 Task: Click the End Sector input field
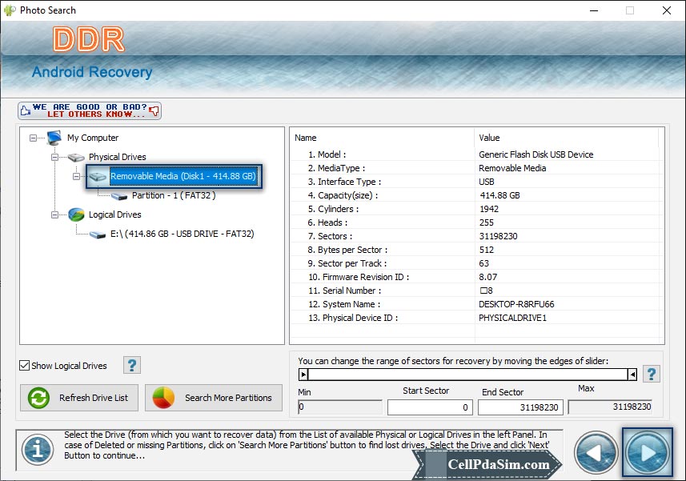tap(520, 407)
